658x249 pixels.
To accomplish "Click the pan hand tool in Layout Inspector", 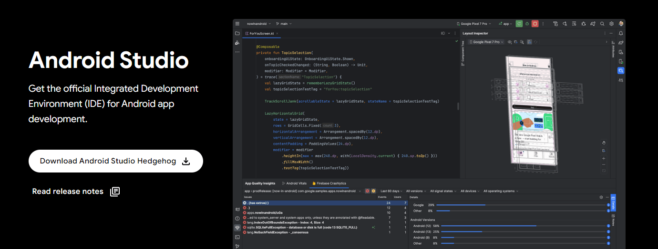I will (604, 143).
